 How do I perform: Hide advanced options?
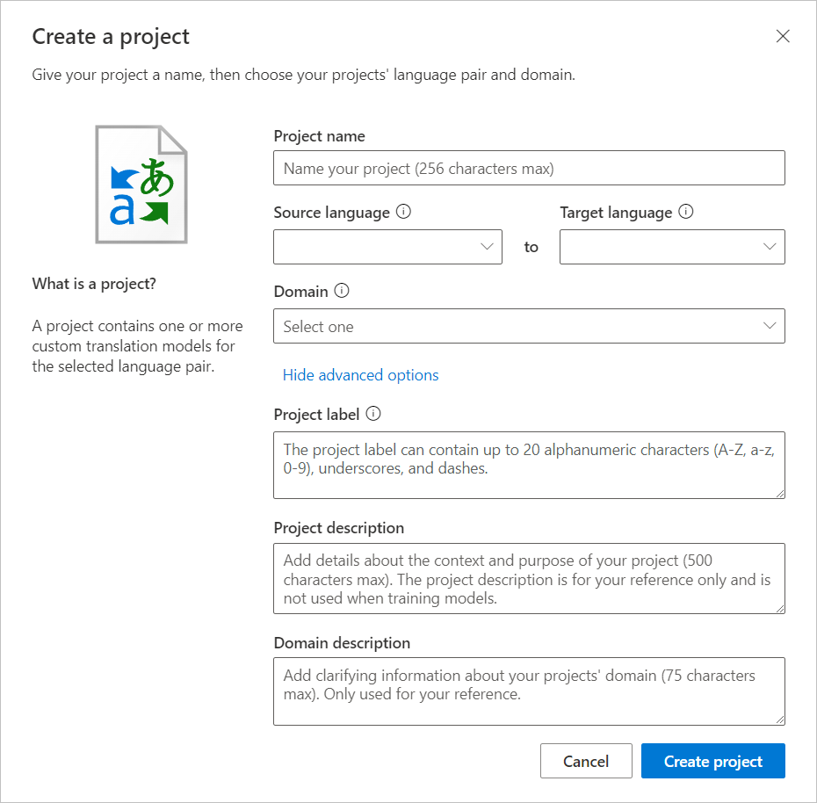[360, 375]
